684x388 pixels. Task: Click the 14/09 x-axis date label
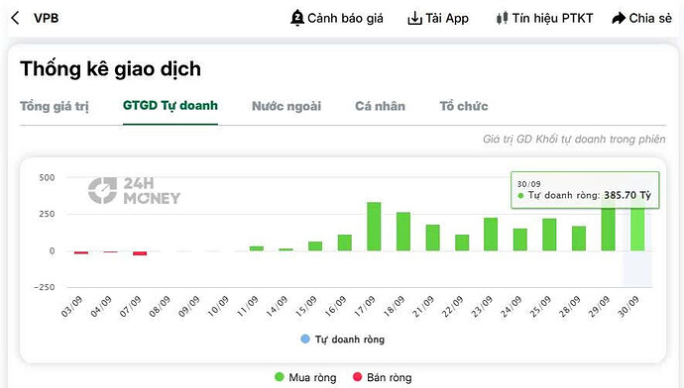(278, 306)
